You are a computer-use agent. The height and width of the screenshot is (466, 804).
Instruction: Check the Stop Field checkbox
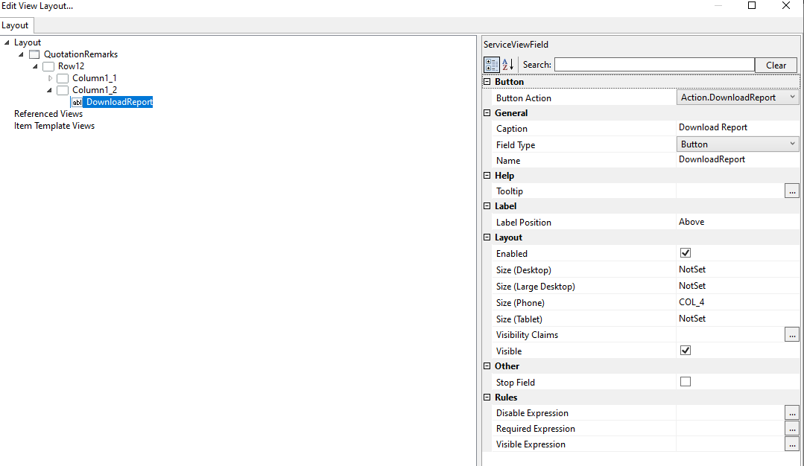tap(685, 382)
